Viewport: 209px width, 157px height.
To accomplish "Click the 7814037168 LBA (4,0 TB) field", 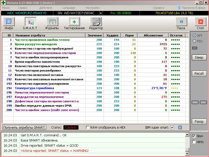I will (174, 13).
